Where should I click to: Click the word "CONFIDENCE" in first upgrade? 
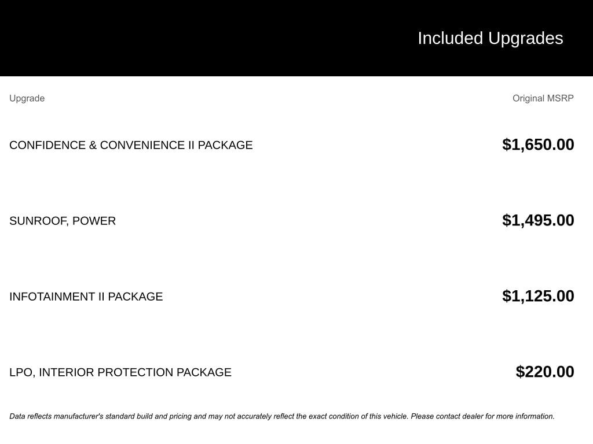point(47,145)
